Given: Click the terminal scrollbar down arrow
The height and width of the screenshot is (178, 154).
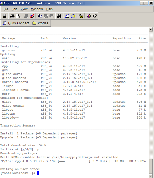Looking at the screenshot, I should 151,176.
